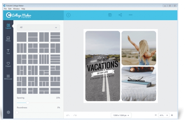Redo the last action
This screenshot has width=185, height=123.
coord(75,115)
